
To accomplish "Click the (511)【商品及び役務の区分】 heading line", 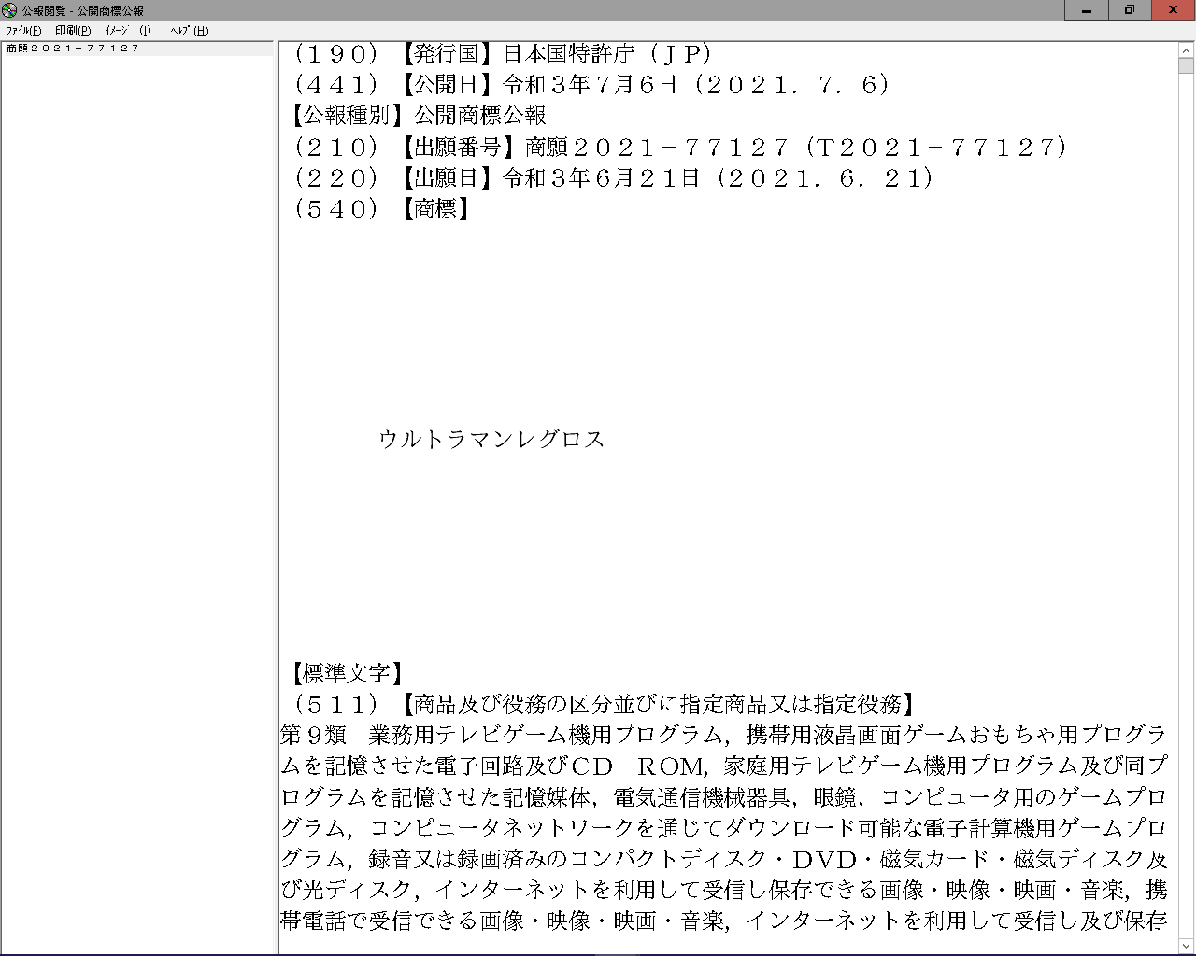I will [x=605, y=704].
